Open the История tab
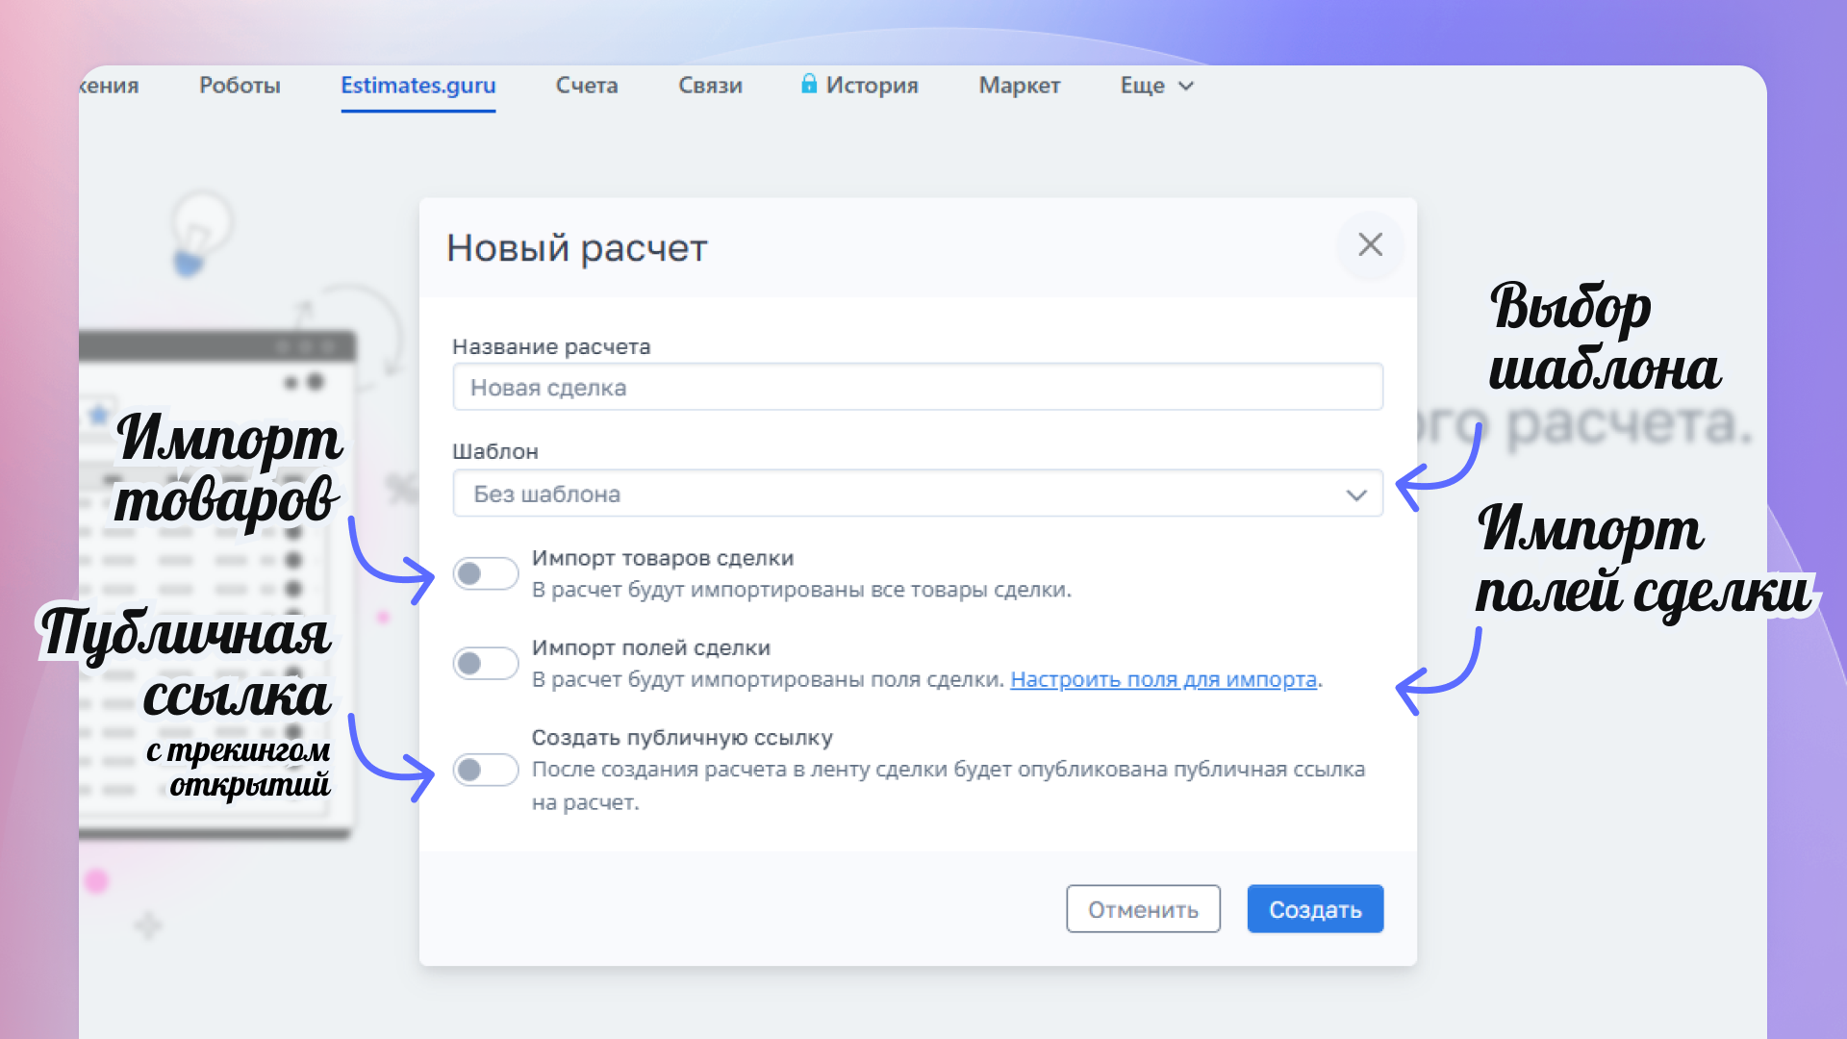The height and width of the screenshot is (1039, 1847). (x=872, y=86)
